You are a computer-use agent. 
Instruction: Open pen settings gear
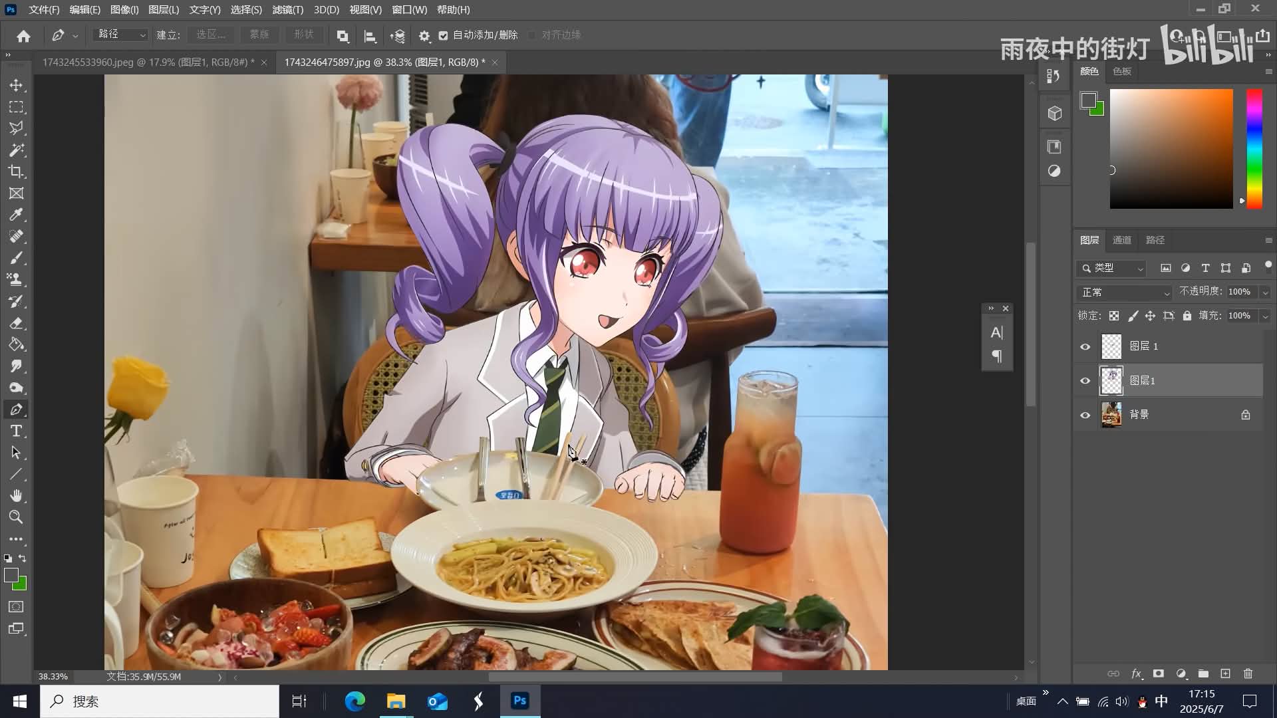[x=424, y=36]
